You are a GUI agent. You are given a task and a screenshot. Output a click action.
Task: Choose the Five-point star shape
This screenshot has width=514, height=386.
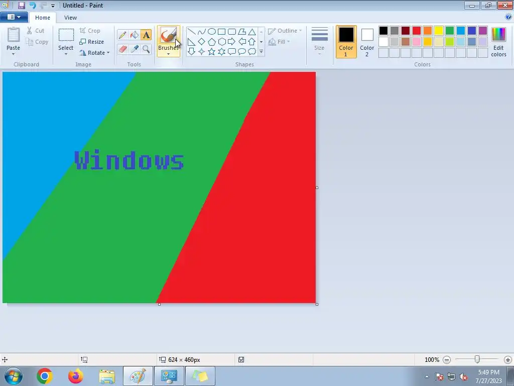(212, 52)
